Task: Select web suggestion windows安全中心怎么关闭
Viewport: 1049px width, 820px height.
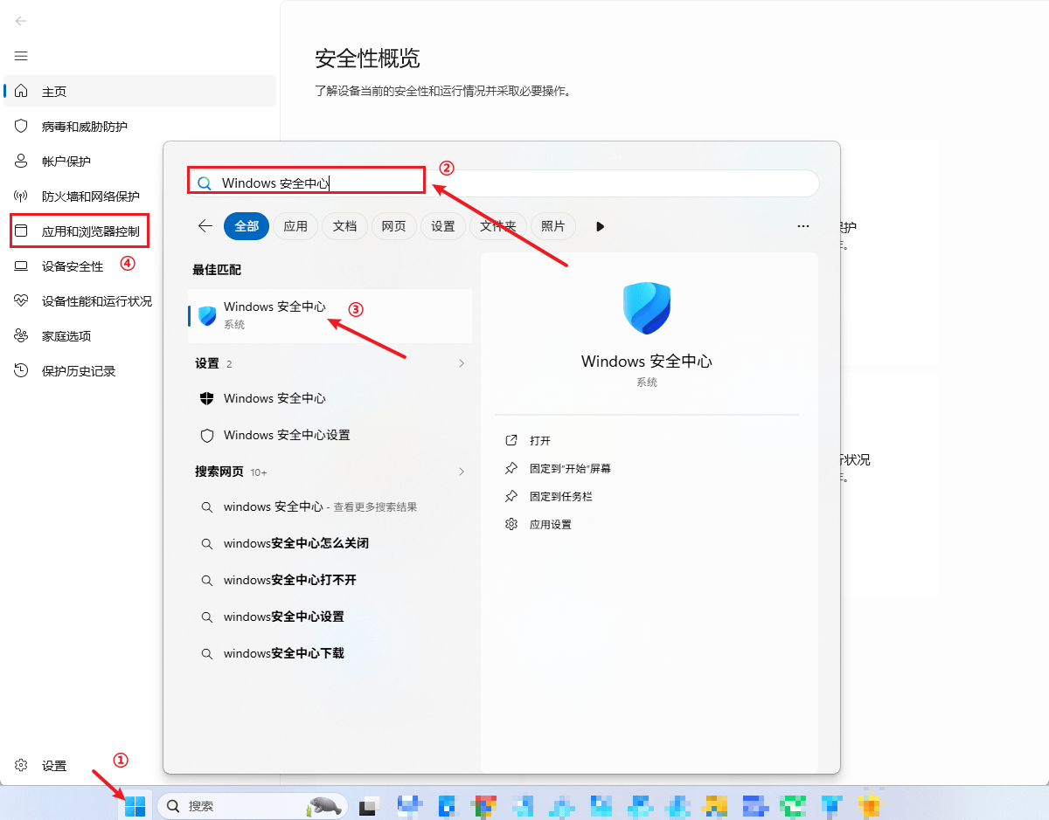Action: click(x=295, y=543)
